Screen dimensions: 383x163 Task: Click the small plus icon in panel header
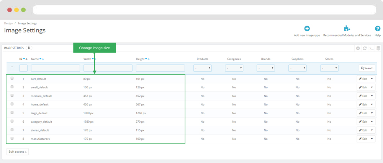coord(358,48)
